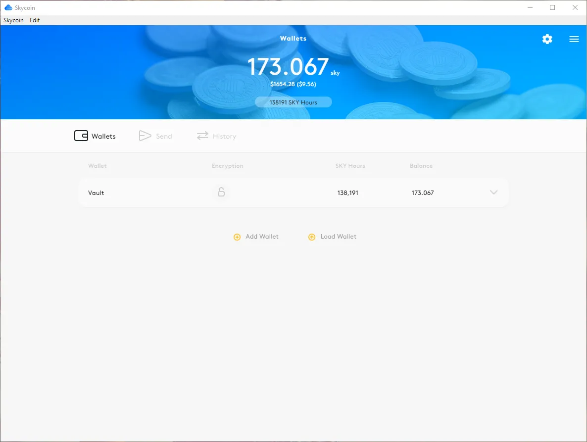Select the Vault wallet name
587x442 pixels.
pyautogui.click(x=96, y=193)
